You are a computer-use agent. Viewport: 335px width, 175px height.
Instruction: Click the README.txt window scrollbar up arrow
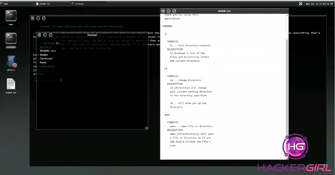pos(287,15)
